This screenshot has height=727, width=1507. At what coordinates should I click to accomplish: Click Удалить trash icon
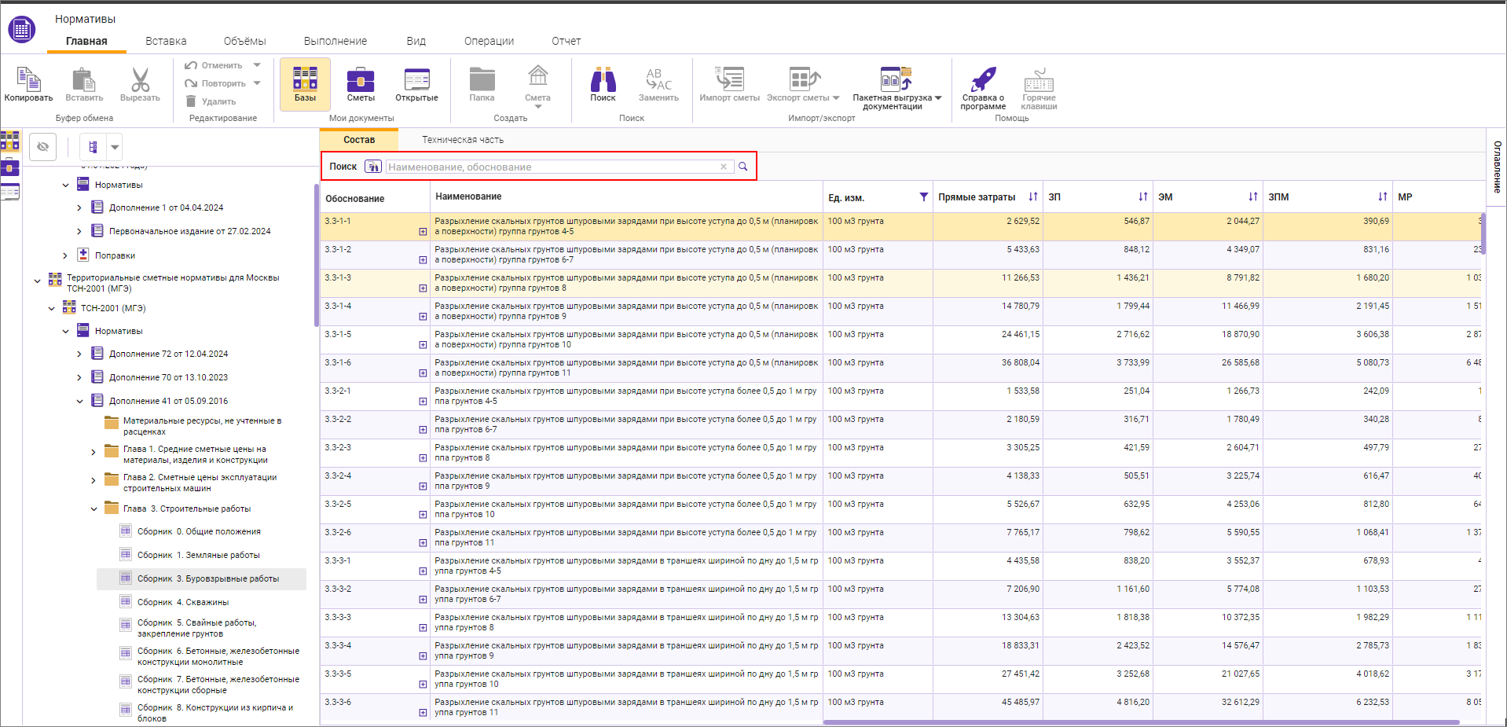pos(191,101)
